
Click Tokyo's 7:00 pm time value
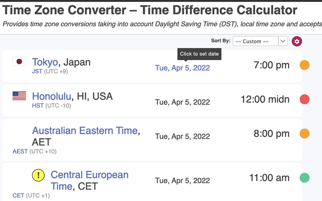point(272,65)
